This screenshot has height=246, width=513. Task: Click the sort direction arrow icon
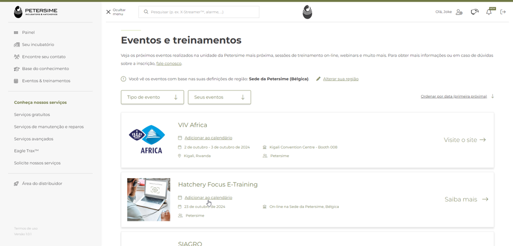pos(493,97)
